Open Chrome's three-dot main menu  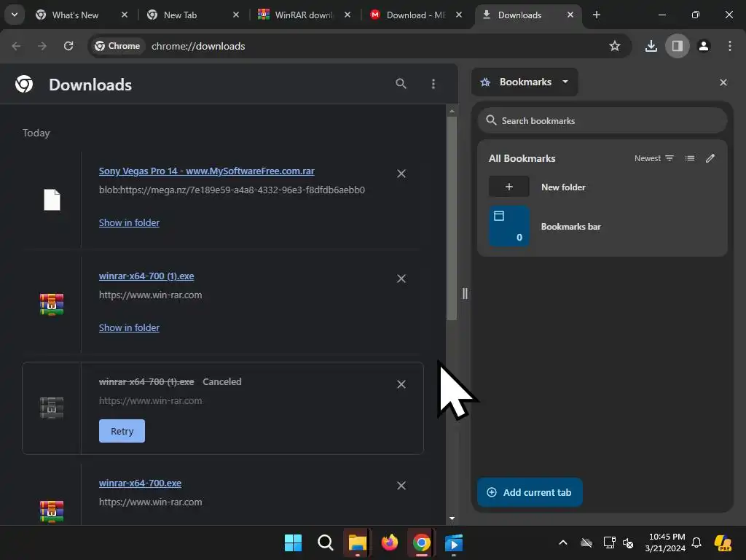pos(730,46)
